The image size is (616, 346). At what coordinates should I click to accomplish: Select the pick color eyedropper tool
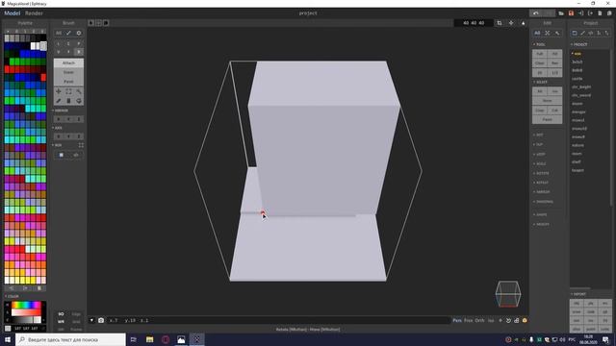(x=59, y=101)
